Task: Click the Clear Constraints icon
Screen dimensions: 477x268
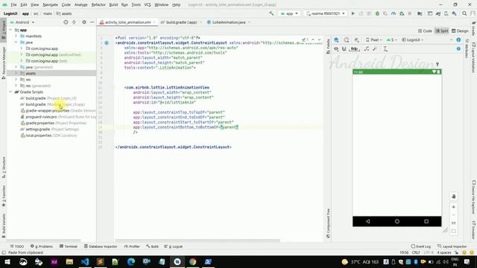Action: click(x=367, y=49)
